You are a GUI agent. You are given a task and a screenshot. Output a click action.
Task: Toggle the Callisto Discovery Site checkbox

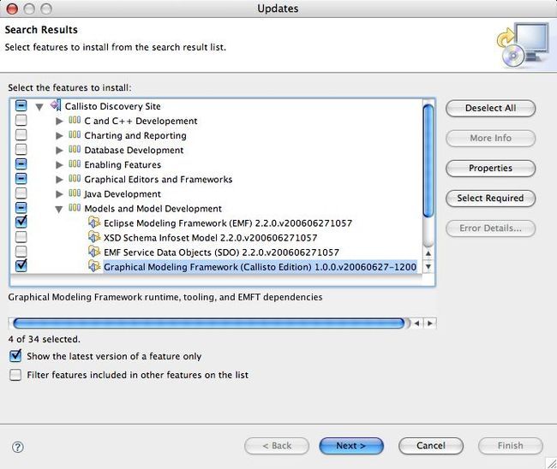point(21,105)
